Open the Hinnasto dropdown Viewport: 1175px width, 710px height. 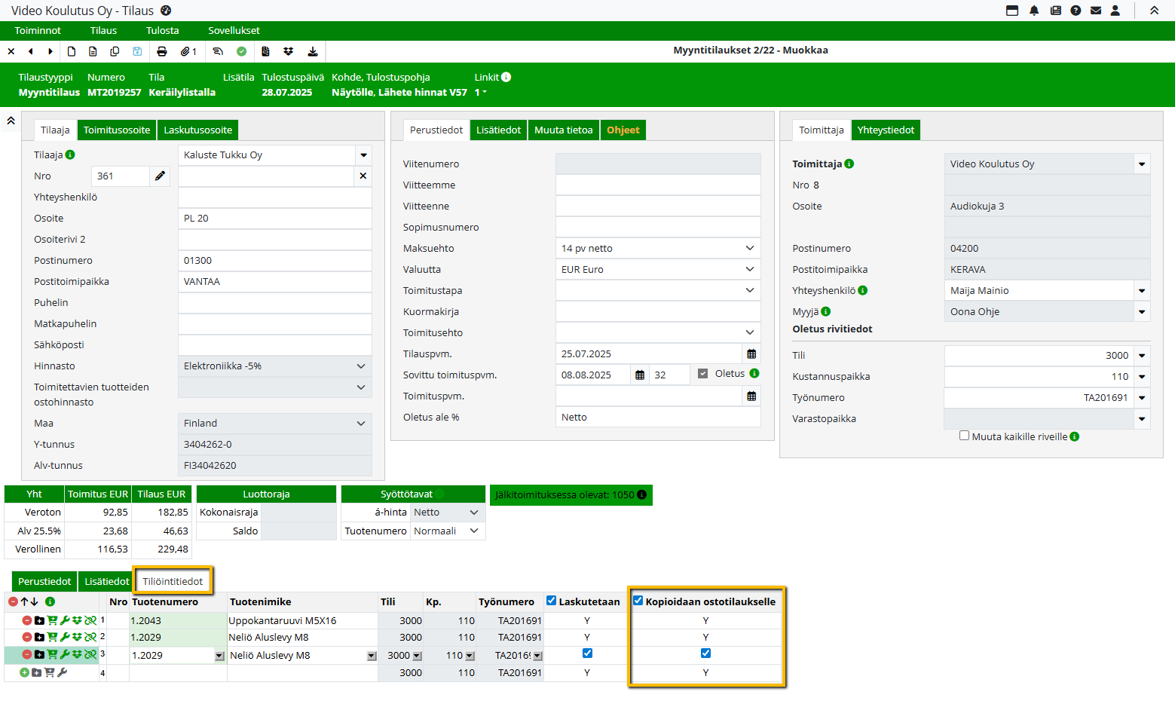click(360, 366)
